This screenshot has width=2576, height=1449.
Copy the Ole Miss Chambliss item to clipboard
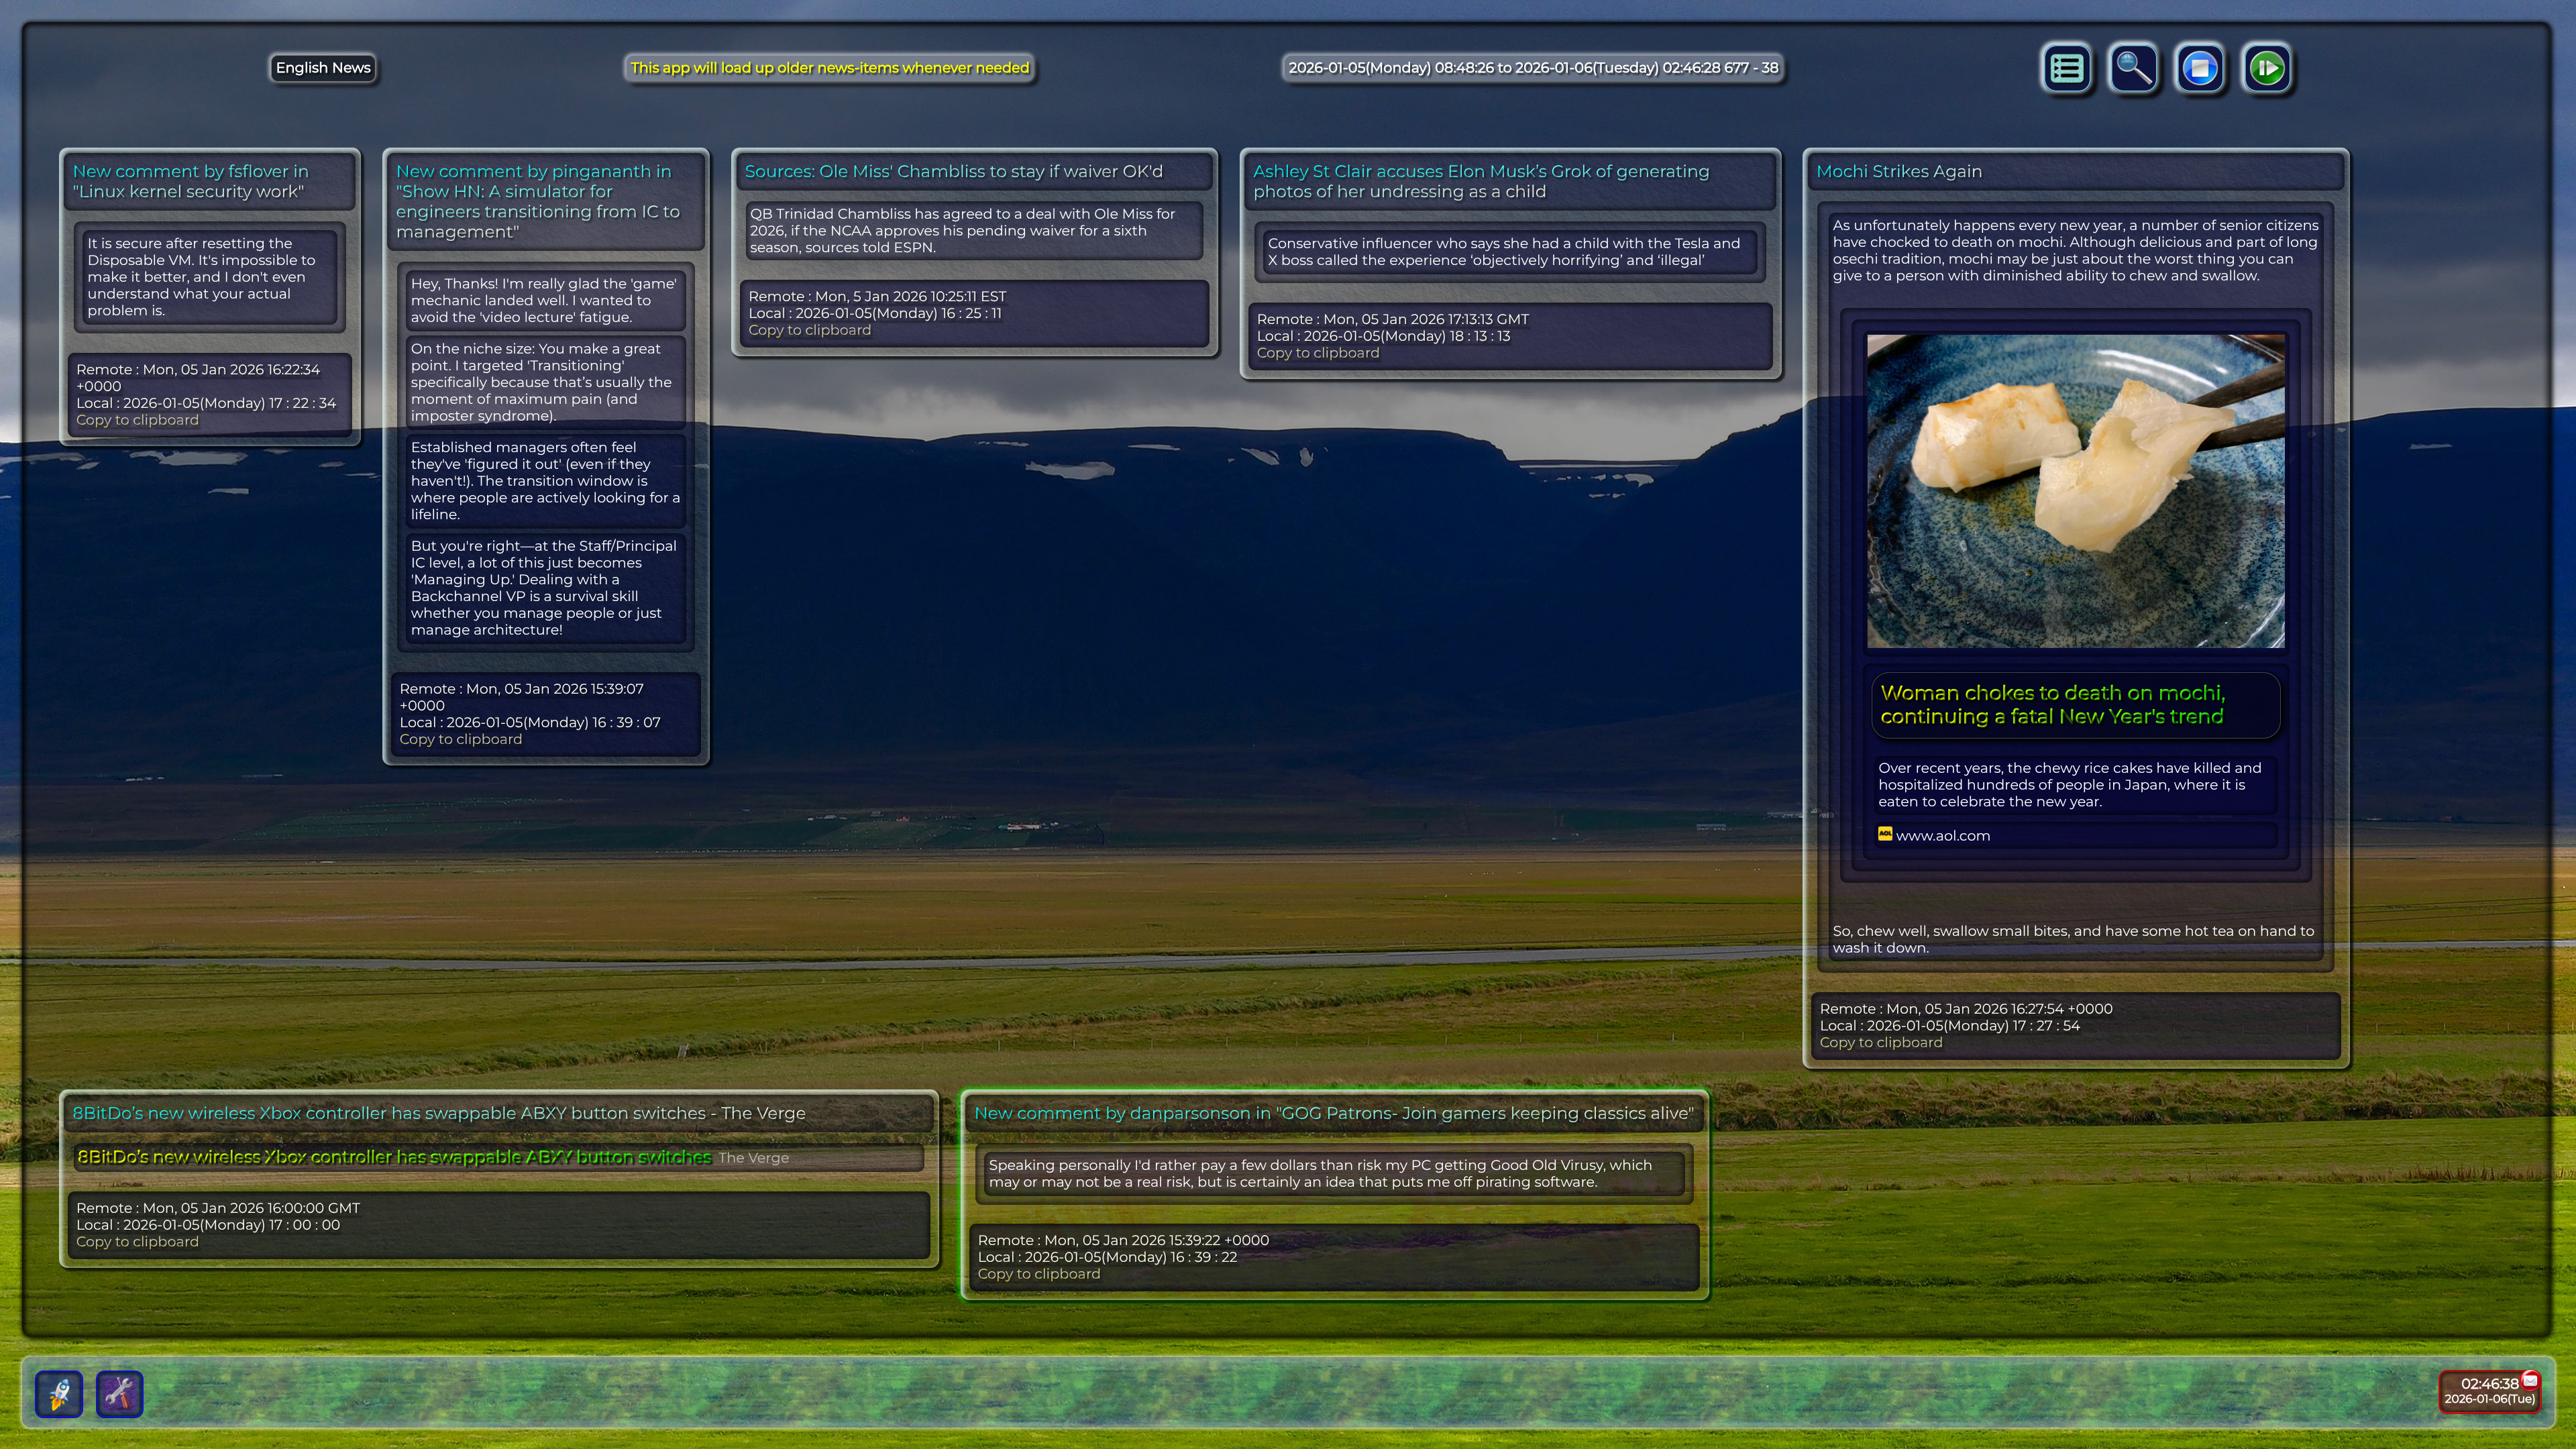point(809,330)
